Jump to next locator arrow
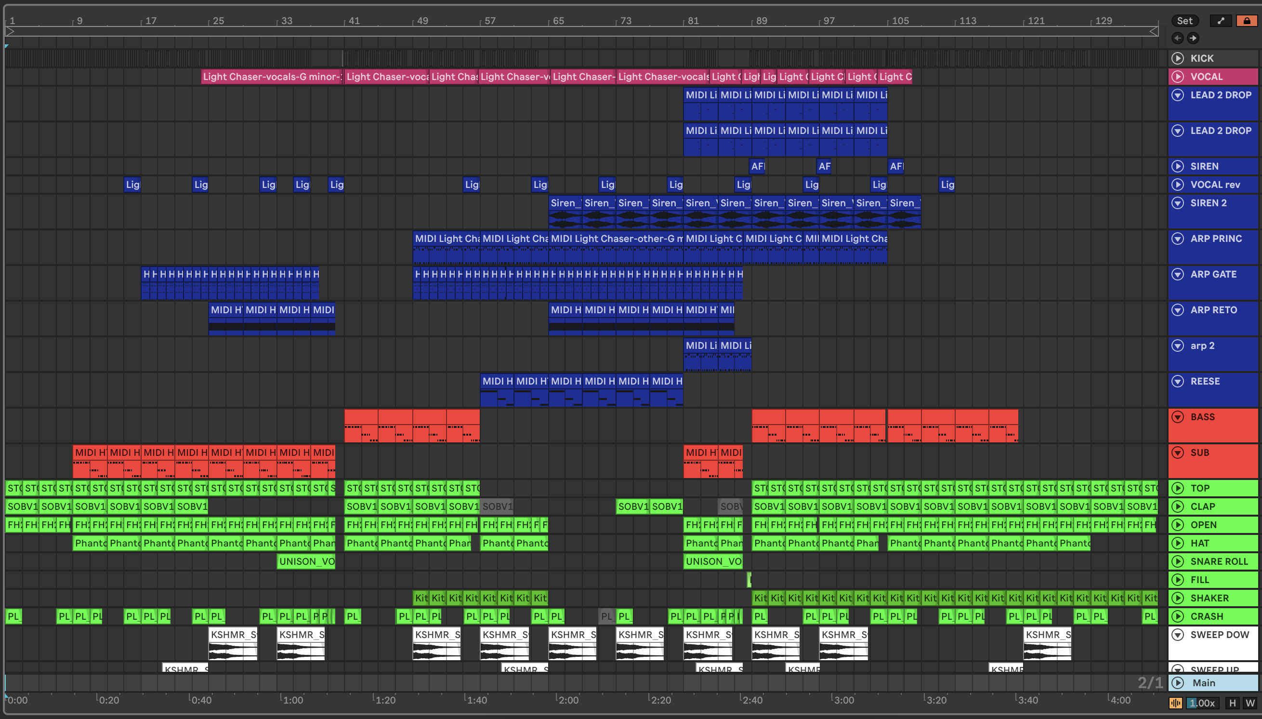1262x719 pixels. coord(1193,38)
